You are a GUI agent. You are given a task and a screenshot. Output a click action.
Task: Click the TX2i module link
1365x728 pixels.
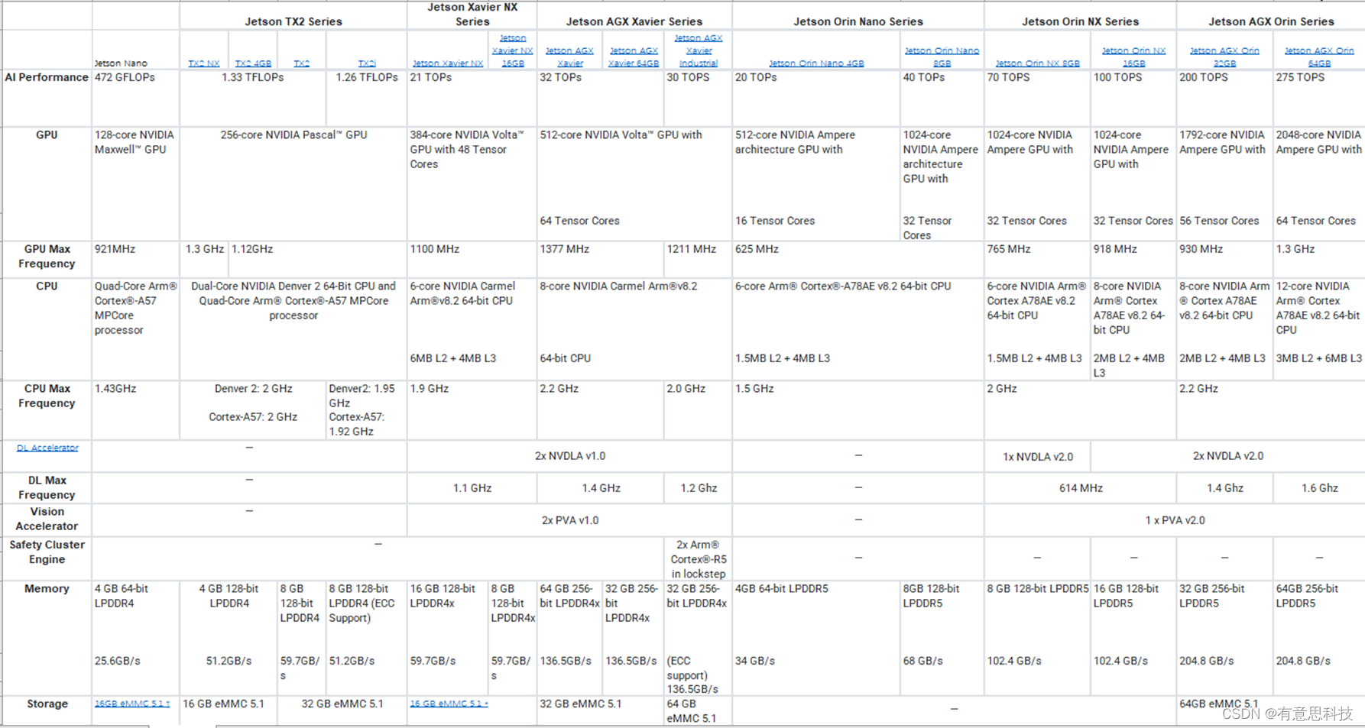[367, 63]
